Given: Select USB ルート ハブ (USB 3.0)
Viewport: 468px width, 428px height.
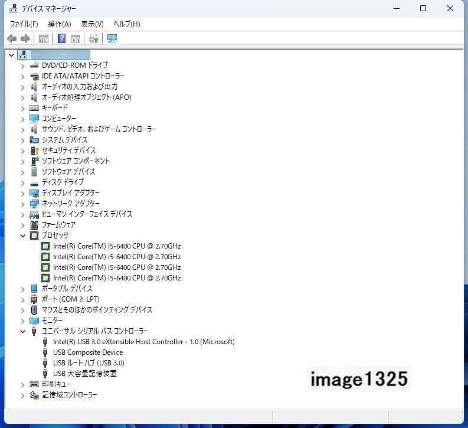Looking at the screenshot, I should (89, 363).
